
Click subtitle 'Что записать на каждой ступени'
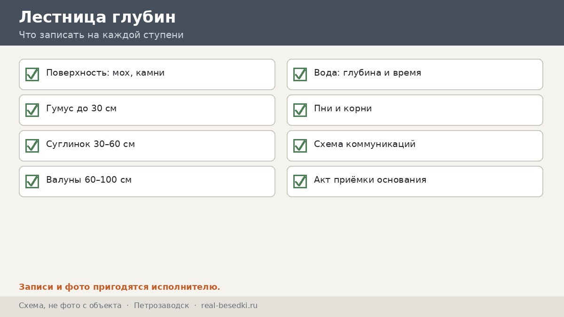[x=101, y=35]
